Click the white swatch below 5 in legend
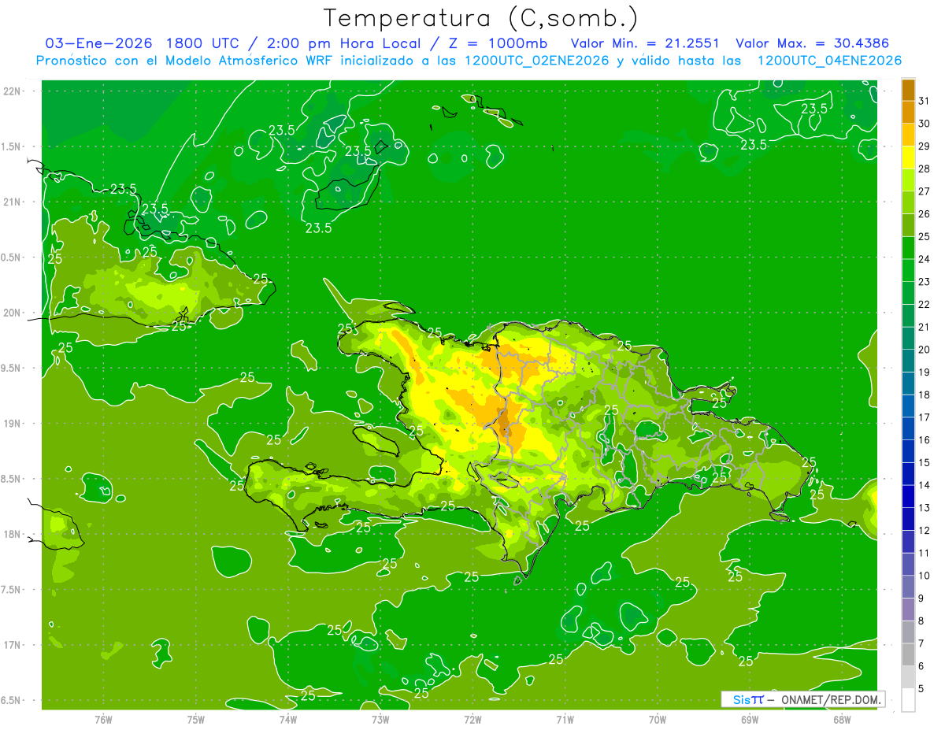This screenshot has width=945, height=730. point(908,700)
